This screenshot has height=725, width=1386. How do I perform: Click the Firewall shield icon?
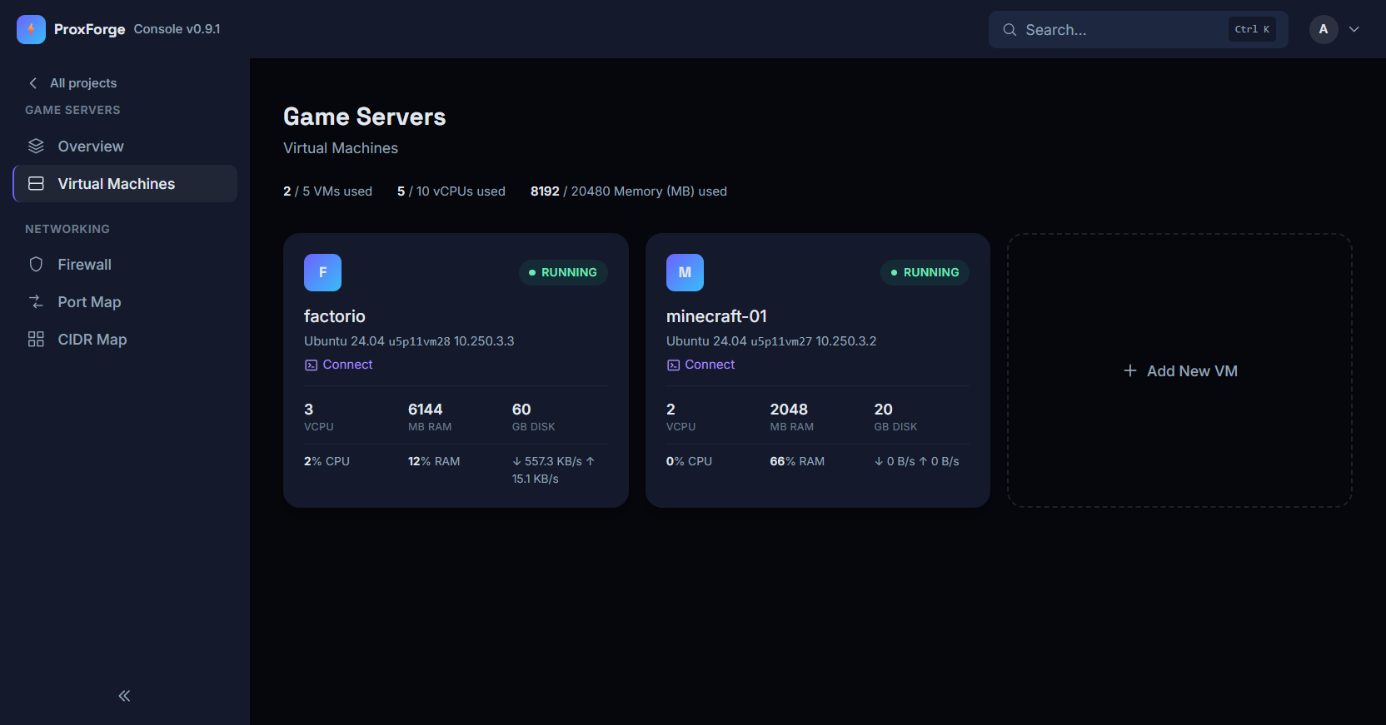[36, 265]
